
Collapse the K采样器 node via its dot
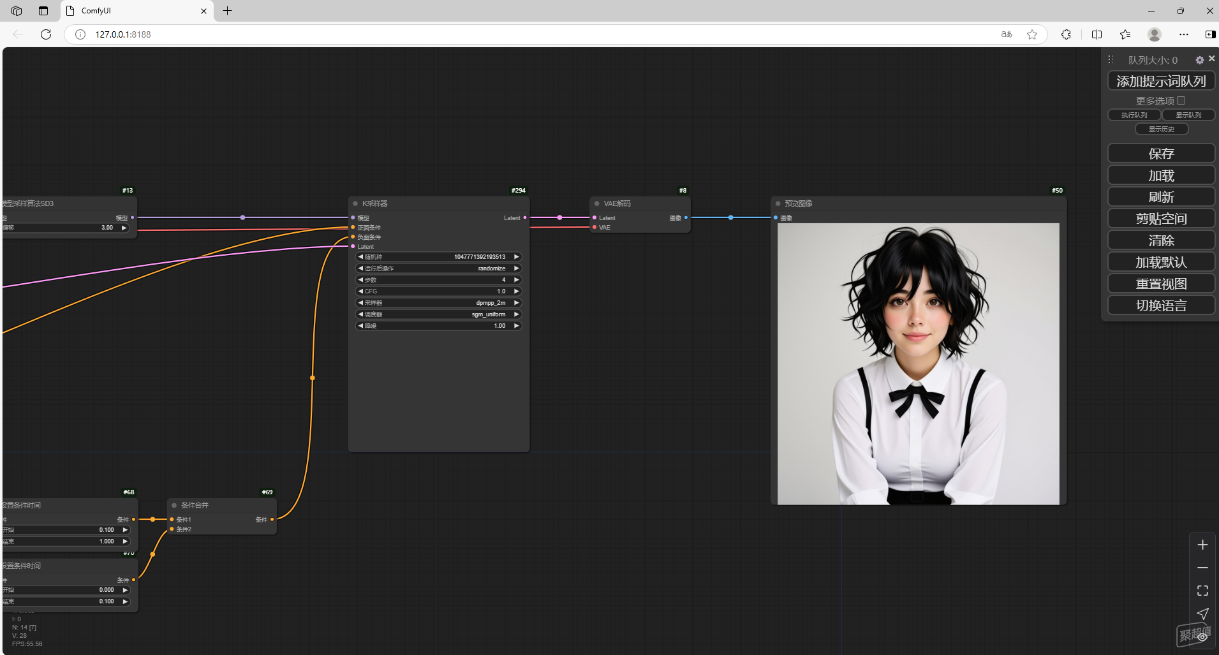pyautogui.click(x=355, y=203)
